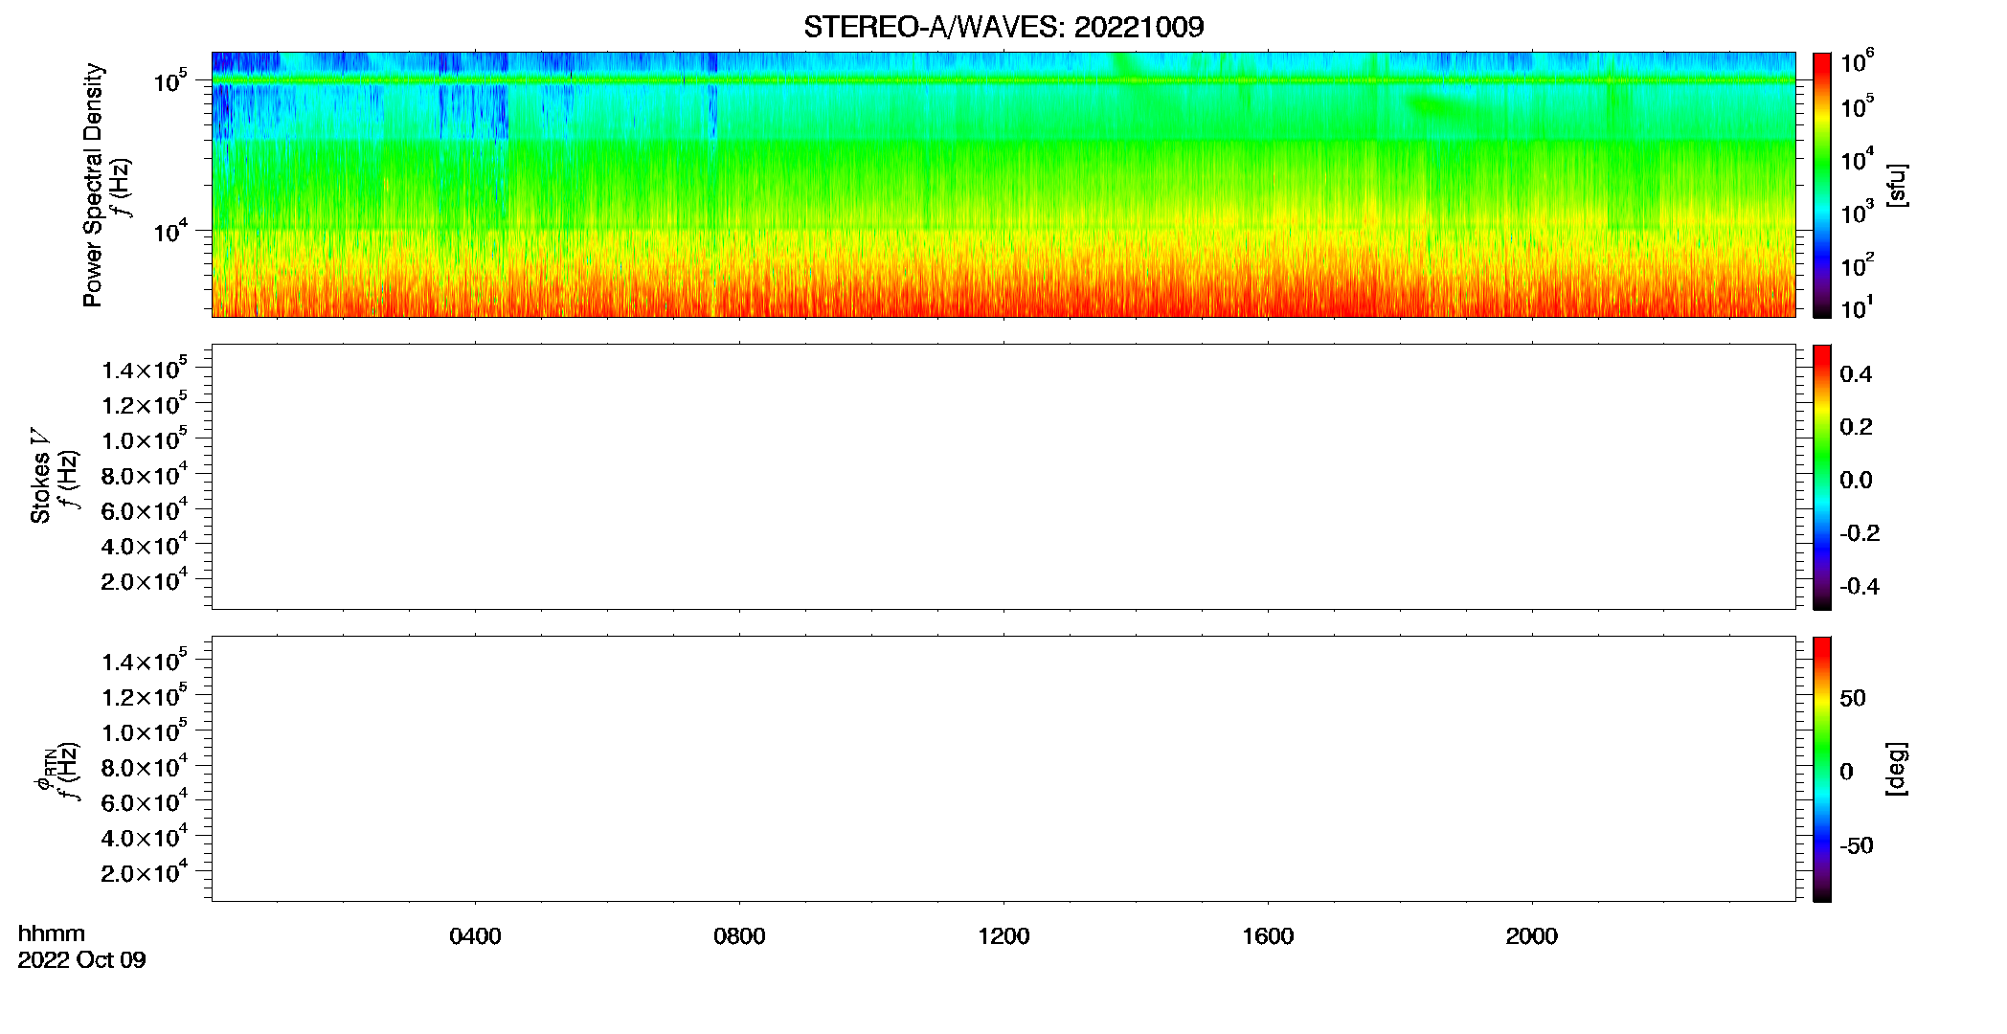Click the -0.4 label on Stokes V colorbar

pos(1860,587)
